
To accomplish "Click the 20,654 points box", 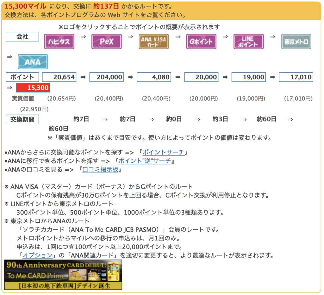I will click(59, 77).
